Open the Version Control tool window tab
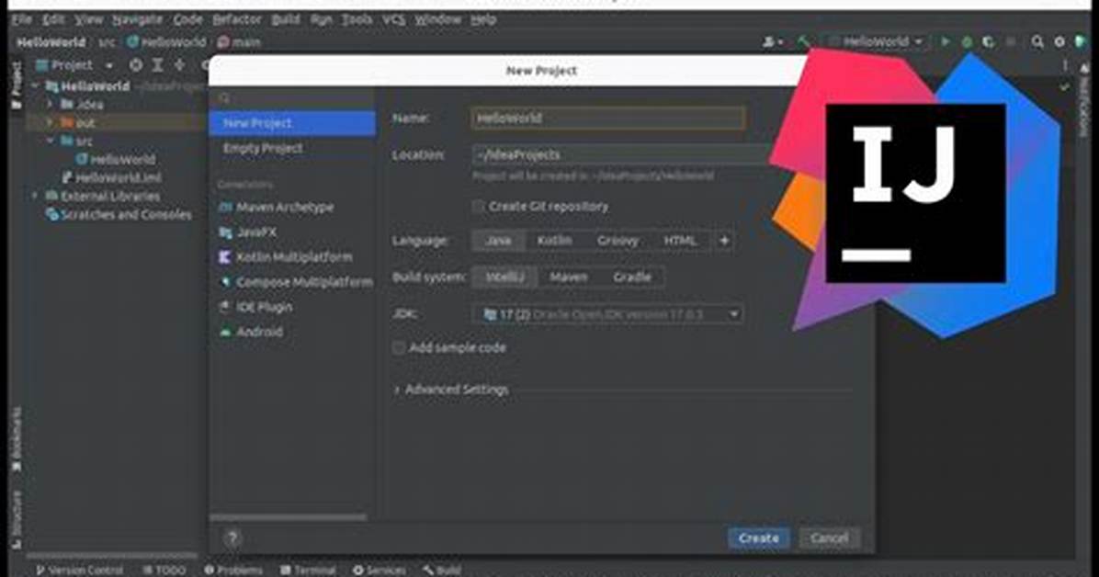 pos(79,570)
